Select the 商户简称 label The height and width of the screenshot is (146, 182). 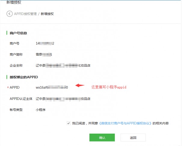[16, 54]
